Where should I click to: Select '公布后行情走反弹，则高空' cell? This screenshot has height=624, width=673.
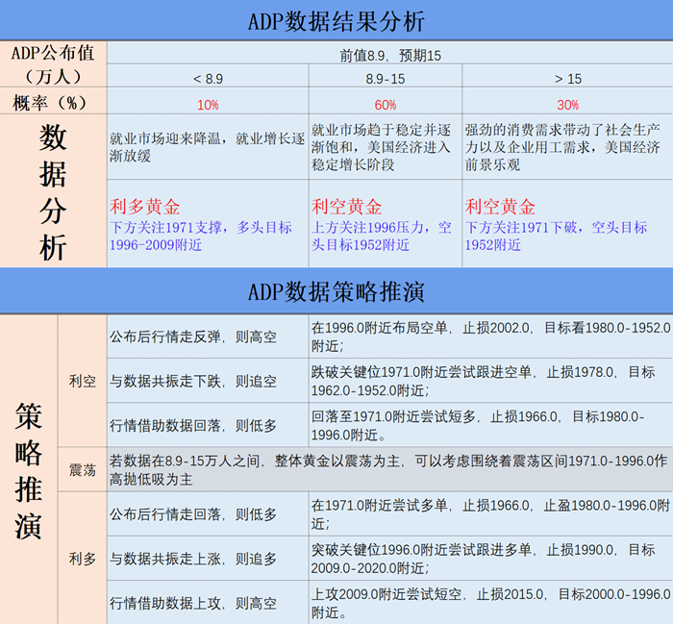pyautogui.click(x=208, y=337)
